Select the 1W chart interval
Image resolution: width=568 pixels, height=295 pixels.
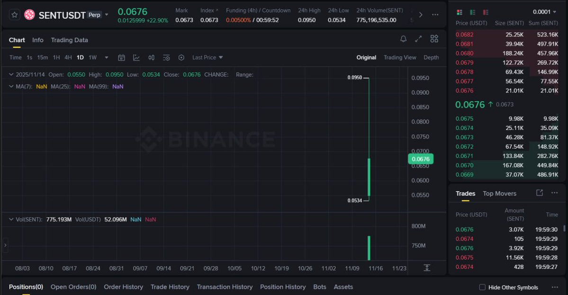93,58
